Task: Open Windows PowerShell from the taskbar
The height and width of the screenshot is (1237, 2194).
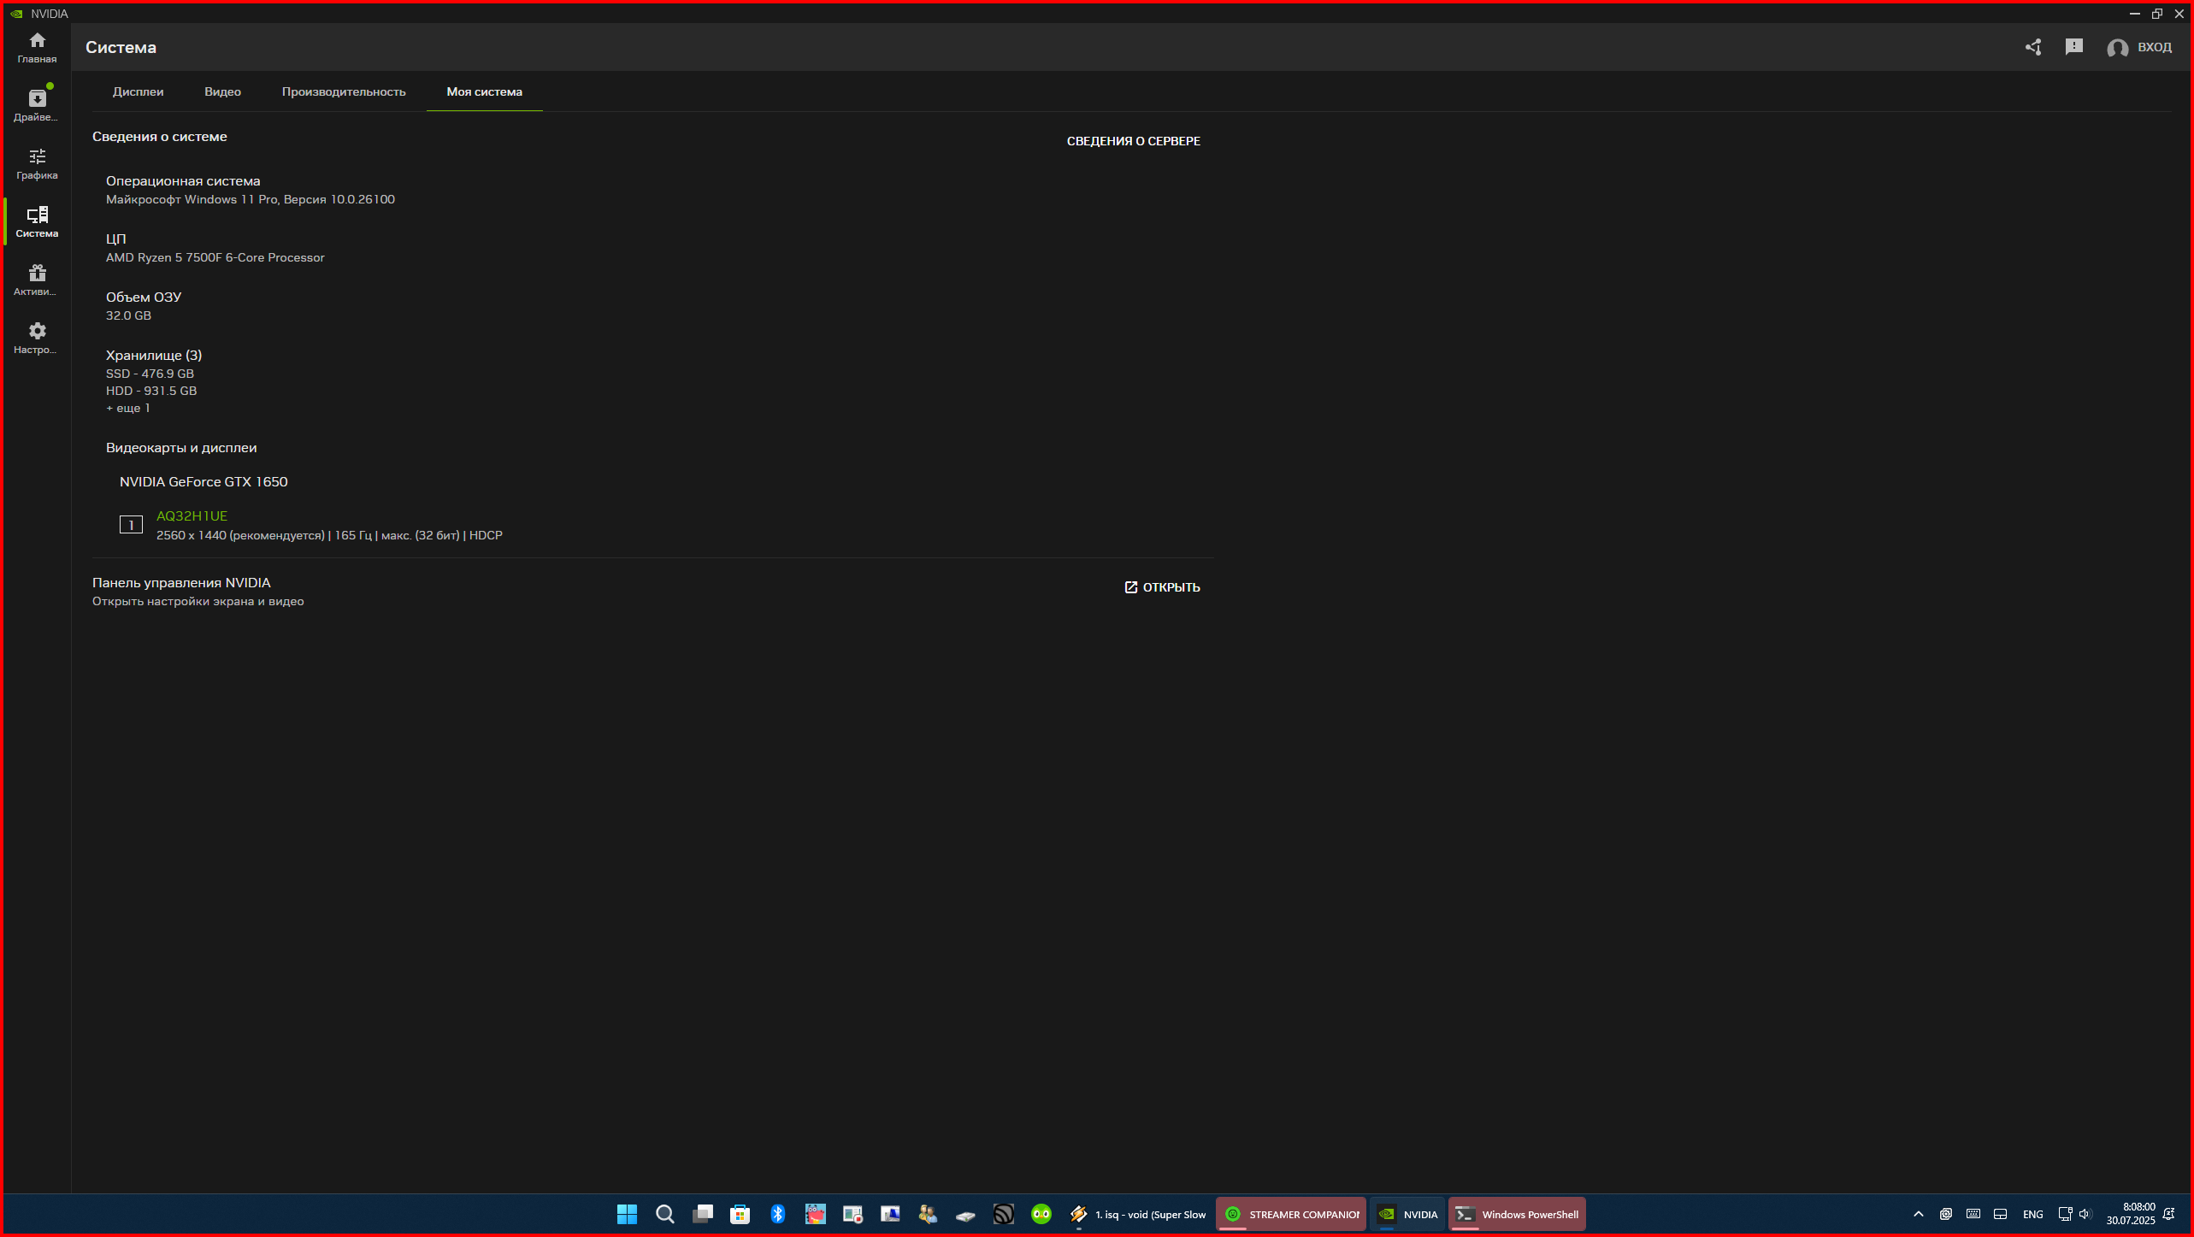Action: tap(1517, 1214)
